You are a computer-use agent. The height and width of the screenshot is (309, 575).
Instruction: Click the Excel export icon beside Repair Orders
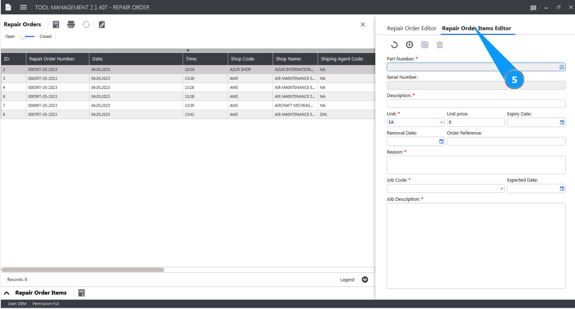tap(56, 25)
